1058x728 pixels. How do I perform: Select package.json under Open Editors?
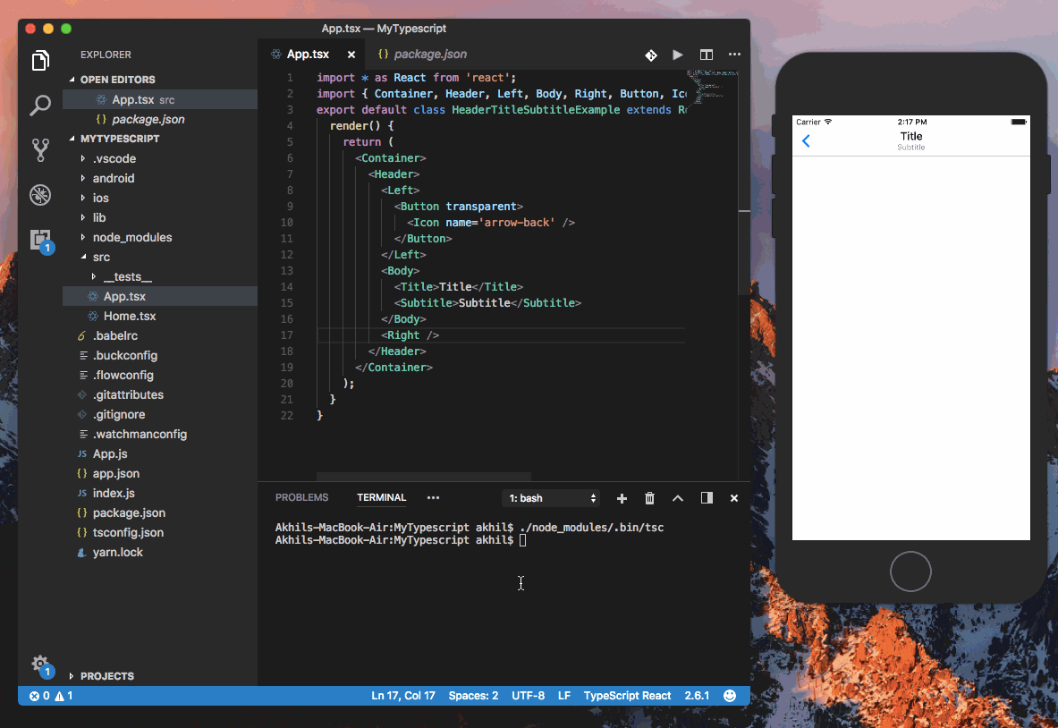(160, 120)
